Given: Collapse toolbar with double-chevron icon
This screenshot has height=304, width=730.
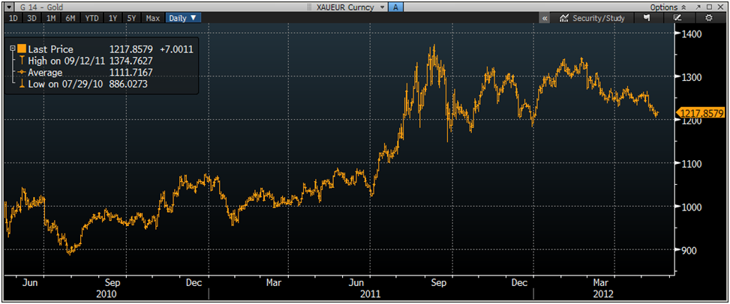Looking at the screenshot, I should coord(544,17).
